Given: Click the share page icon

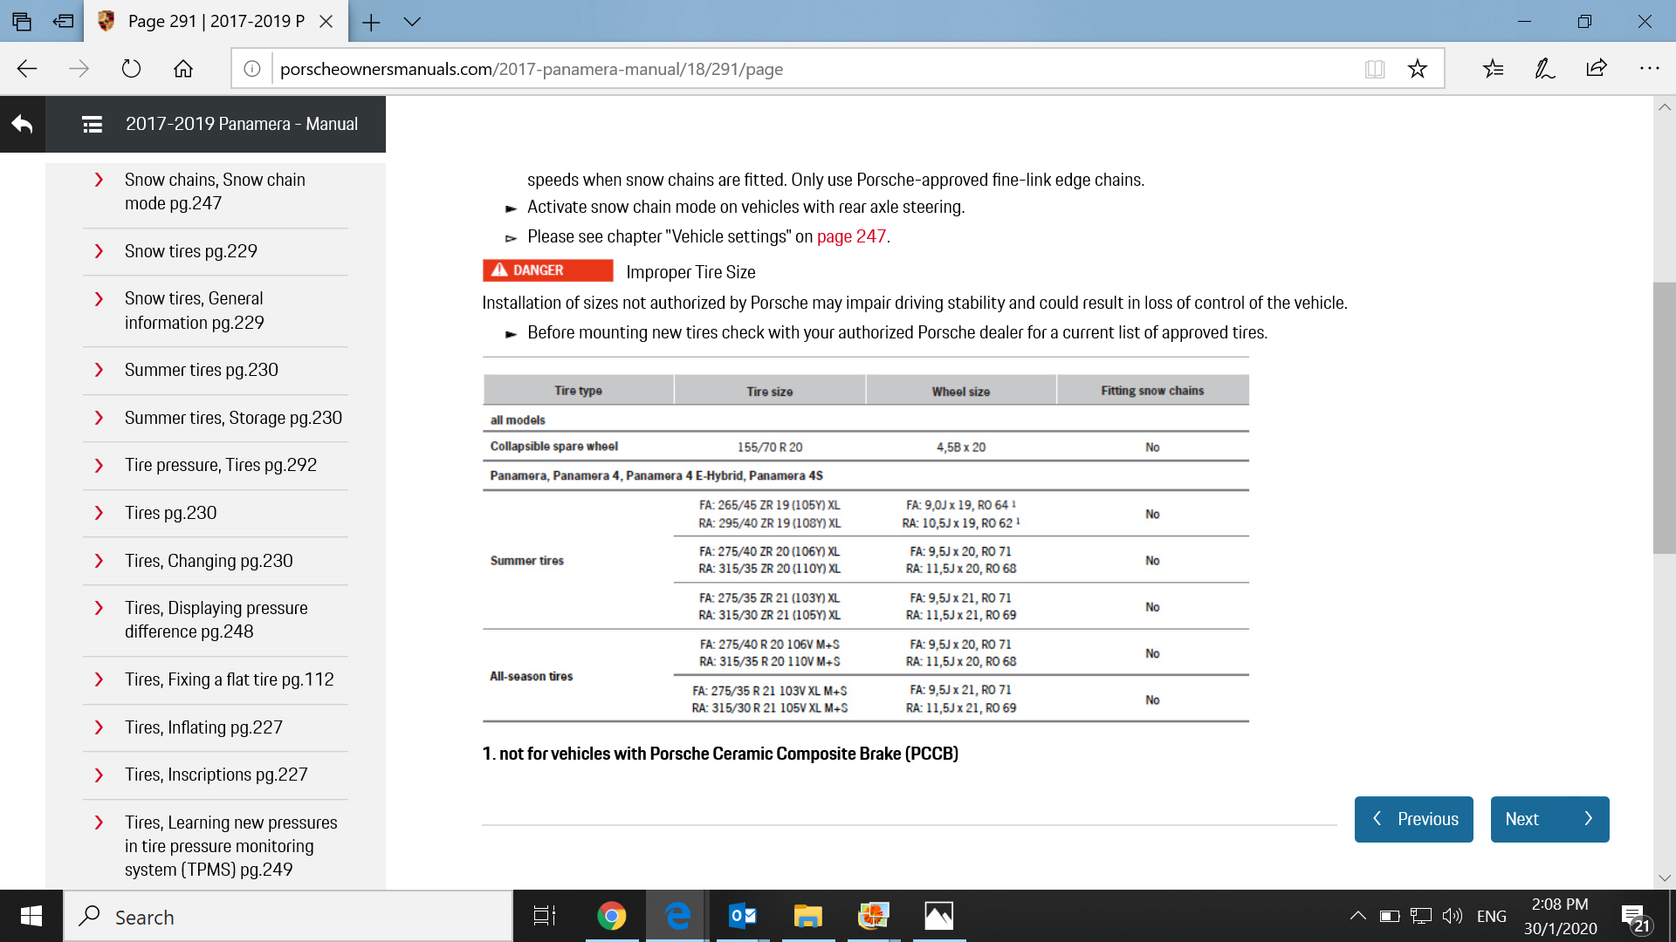Looking at the screenshot, I should tap(1597, 69).
